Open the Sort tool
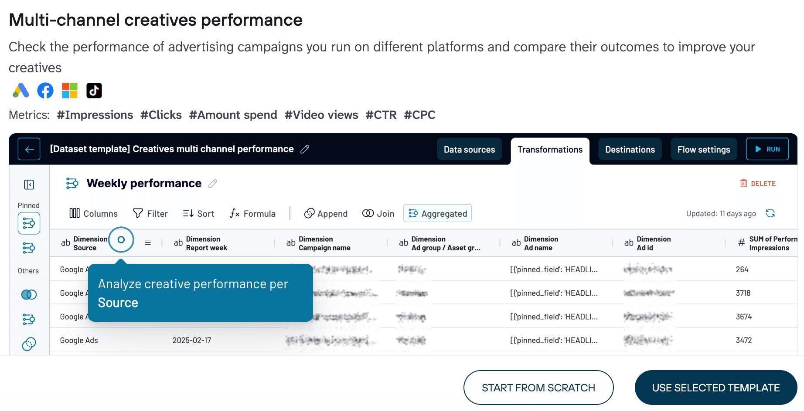 199,213
